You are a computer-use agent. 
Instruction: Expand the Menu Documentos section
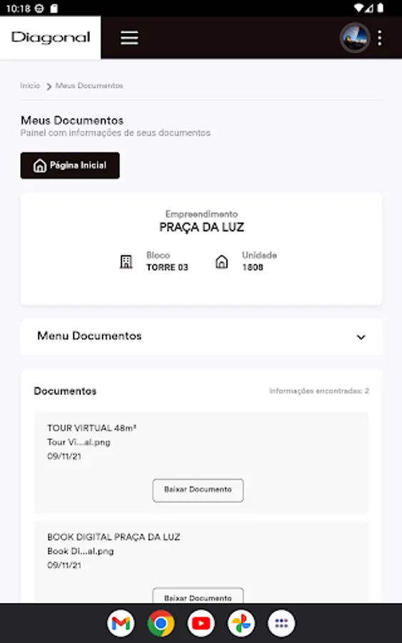(x=201, y=337)
